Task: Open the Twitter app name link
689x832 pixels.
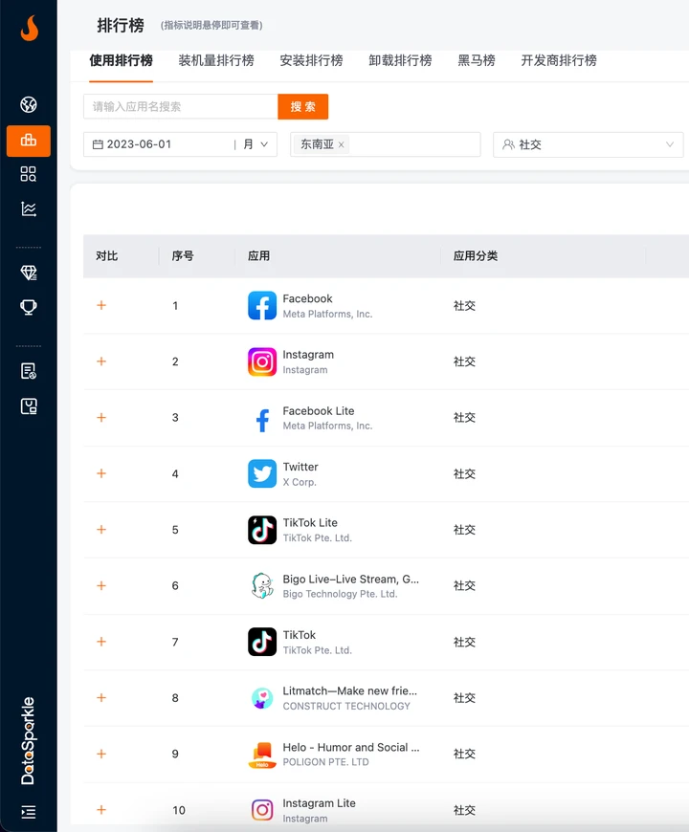Action: click(300, 467)
